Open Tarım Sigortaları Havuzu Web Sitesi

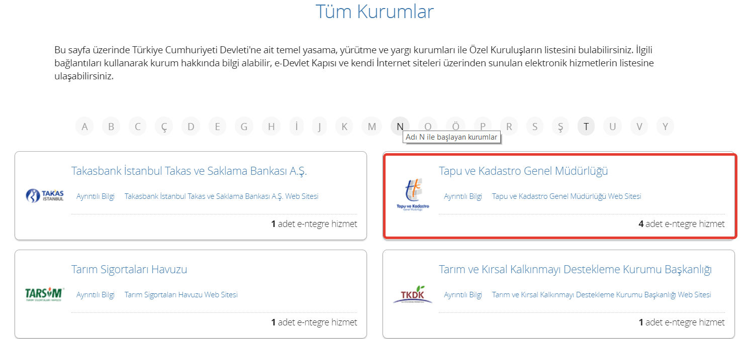(181, 294)
